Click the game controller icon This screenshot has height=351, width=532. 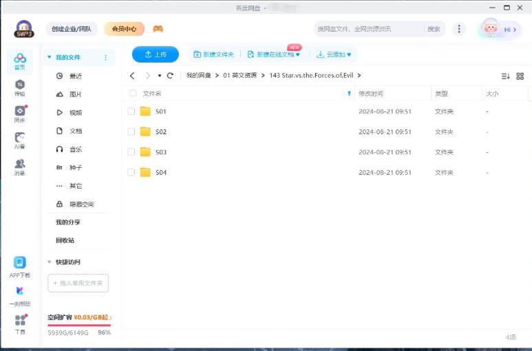click(x=158, y=29)
